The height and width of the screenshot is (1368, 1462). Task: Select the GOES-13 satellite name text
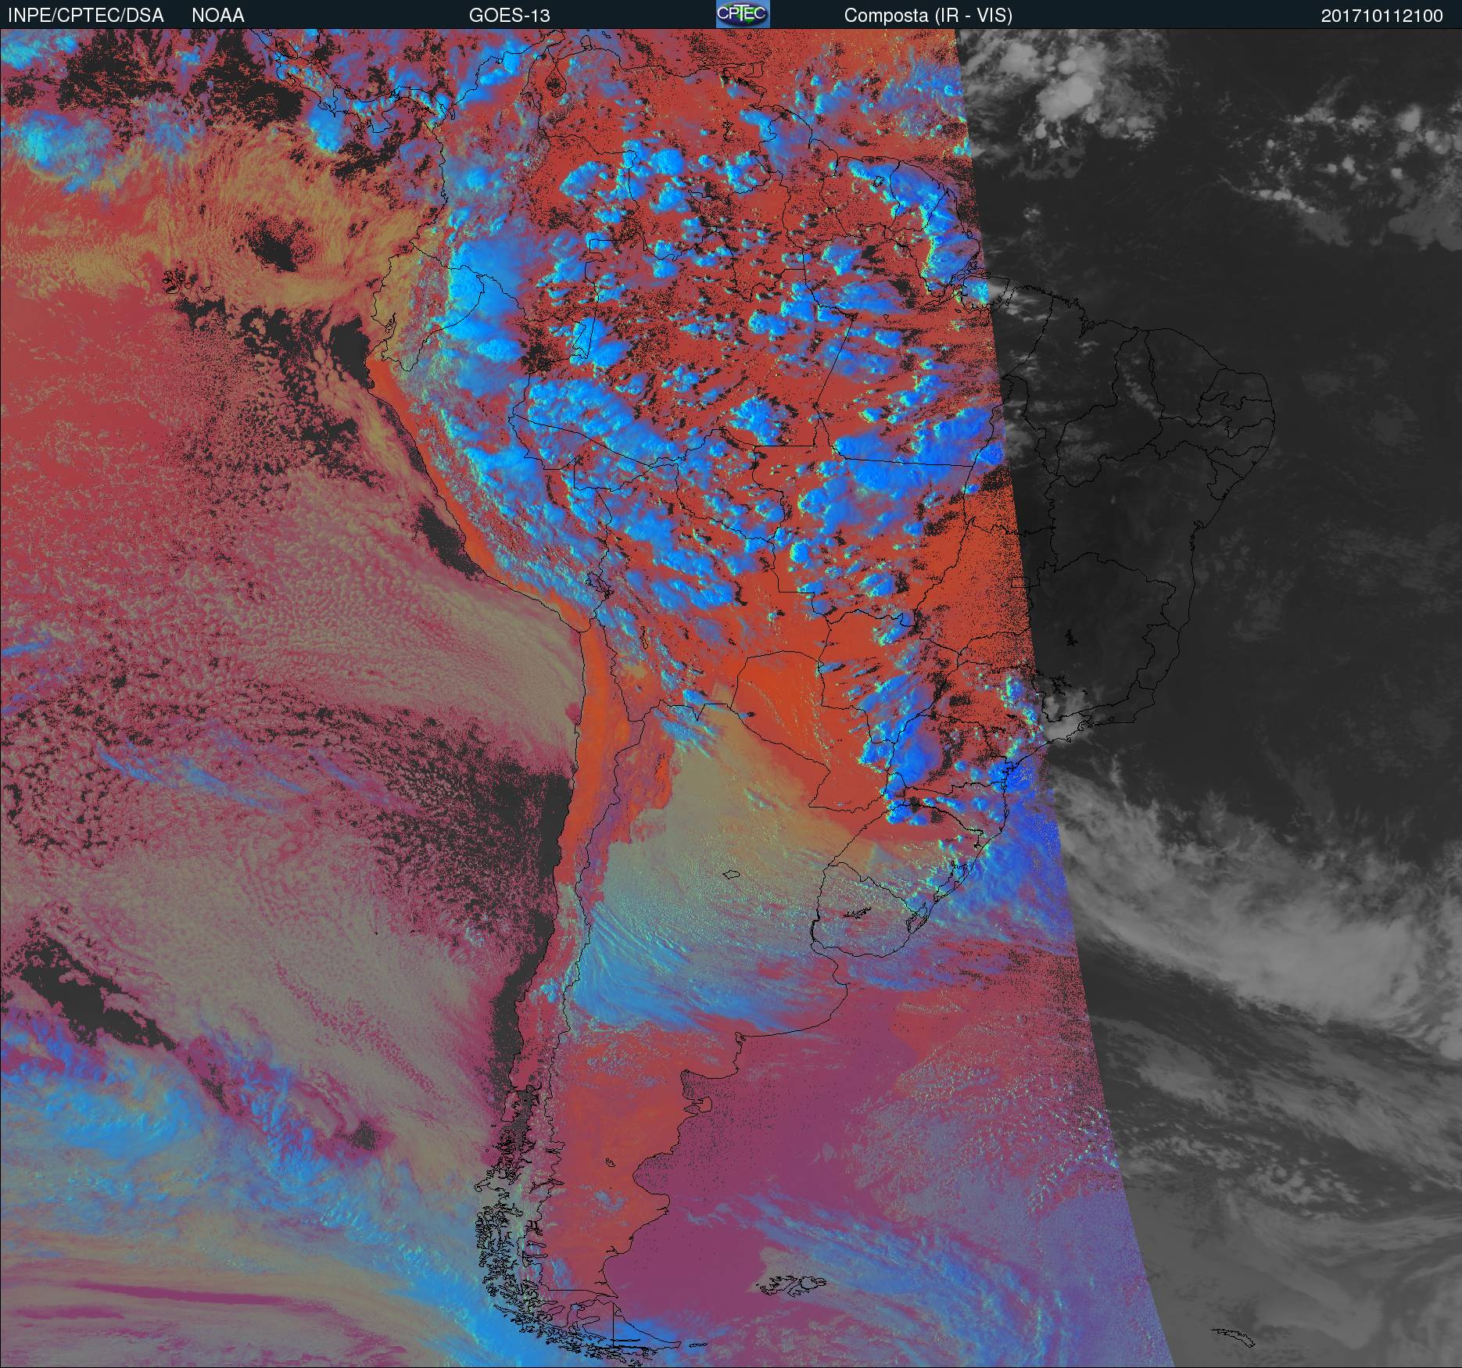tap(510, 16)
